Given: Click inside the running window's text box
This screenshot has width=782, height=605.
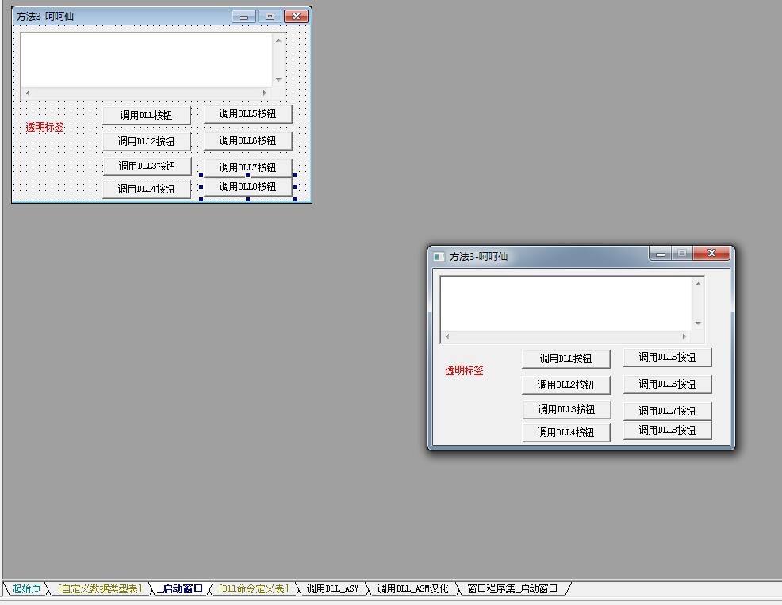Looking at the screenshot, I should pos(566,303).
